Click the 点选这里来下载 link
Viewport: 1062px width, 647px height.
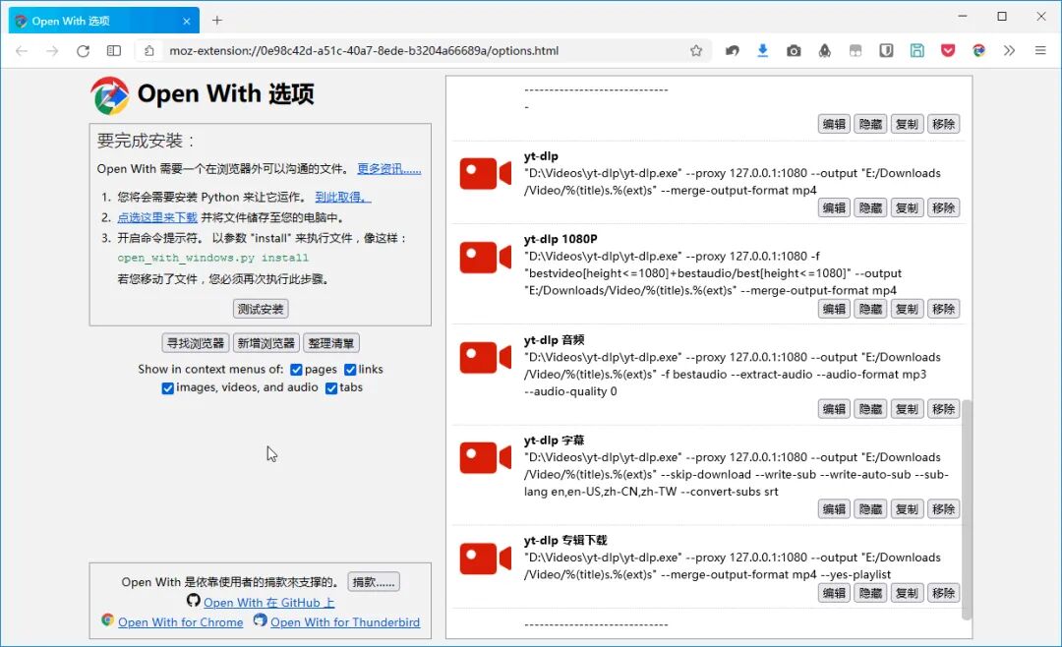(x=157, y=217)
